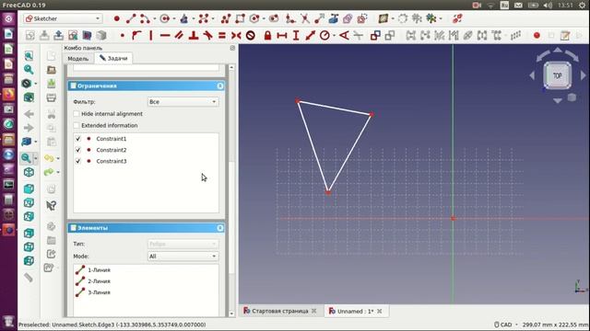Apply the horizontal constraint
This screenshot has width=590, height=331.
pyautogui.click(x=165, y=36)
